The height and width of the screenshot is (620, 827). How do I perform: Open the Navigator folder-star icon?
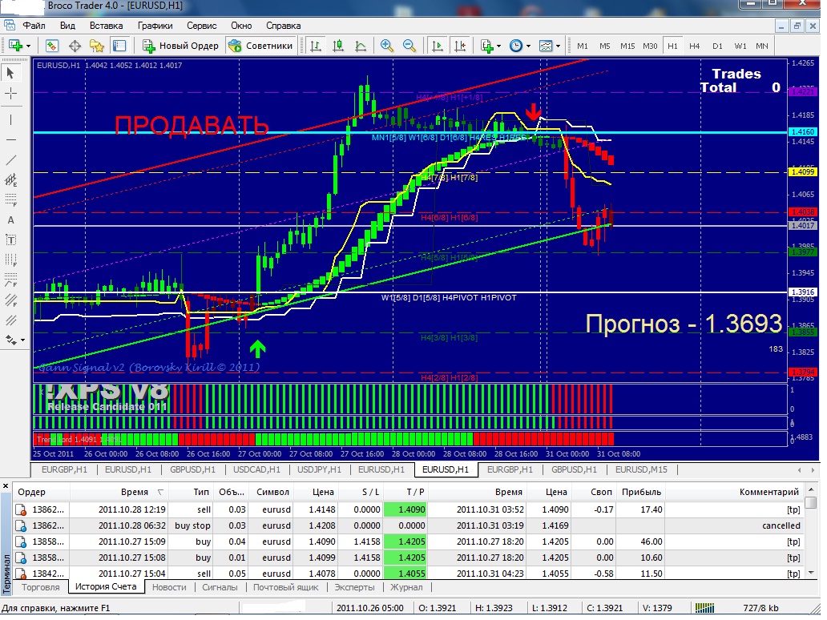coord(97,46)
